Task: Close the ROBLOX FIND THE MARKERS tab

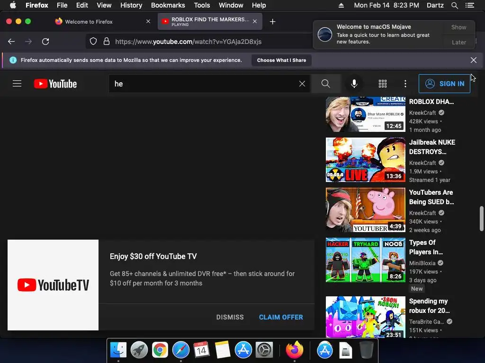Action: pyautogui.click(x=255, y=21)
